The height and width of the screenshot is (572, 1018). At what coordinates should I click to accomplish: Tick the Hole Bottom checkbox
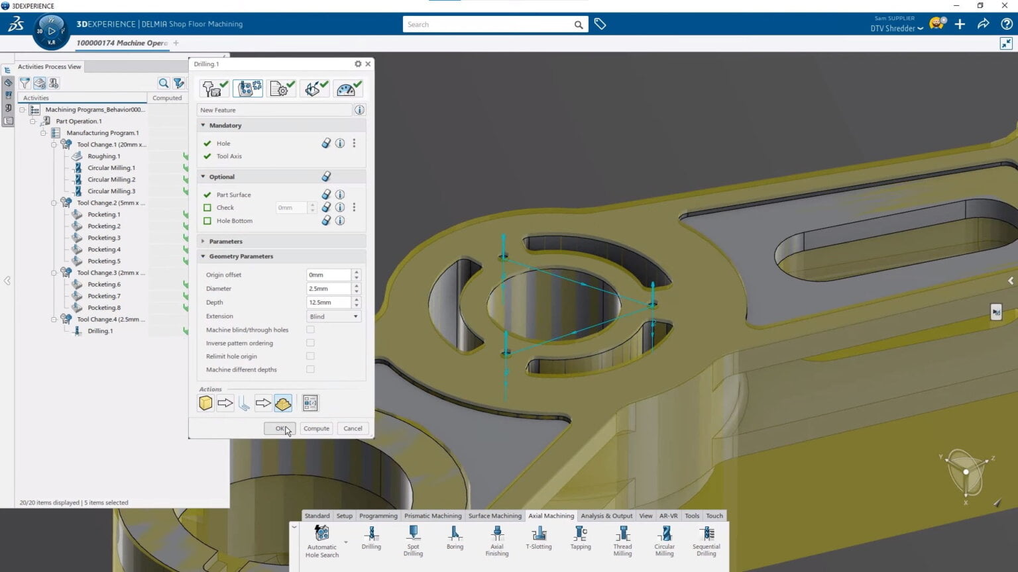click(207, 221)
